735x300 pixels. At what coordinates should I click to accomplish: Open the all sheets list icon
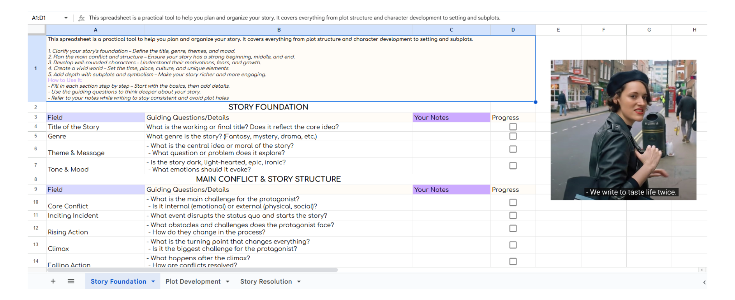[71, 281]
